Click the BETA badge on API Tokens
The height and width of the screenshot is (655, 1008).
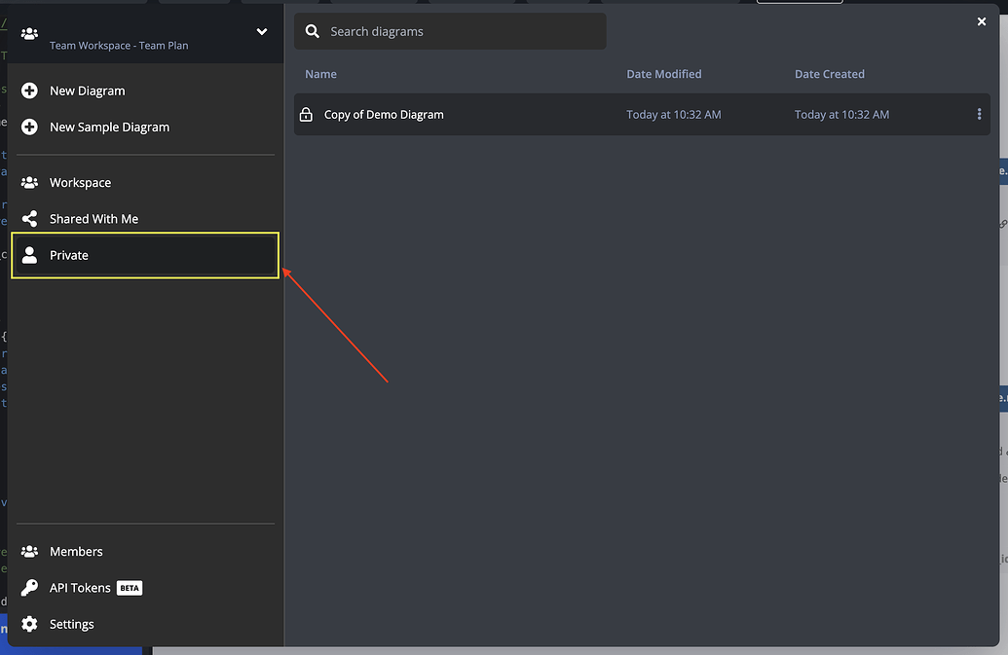click(x=128, y=587)
